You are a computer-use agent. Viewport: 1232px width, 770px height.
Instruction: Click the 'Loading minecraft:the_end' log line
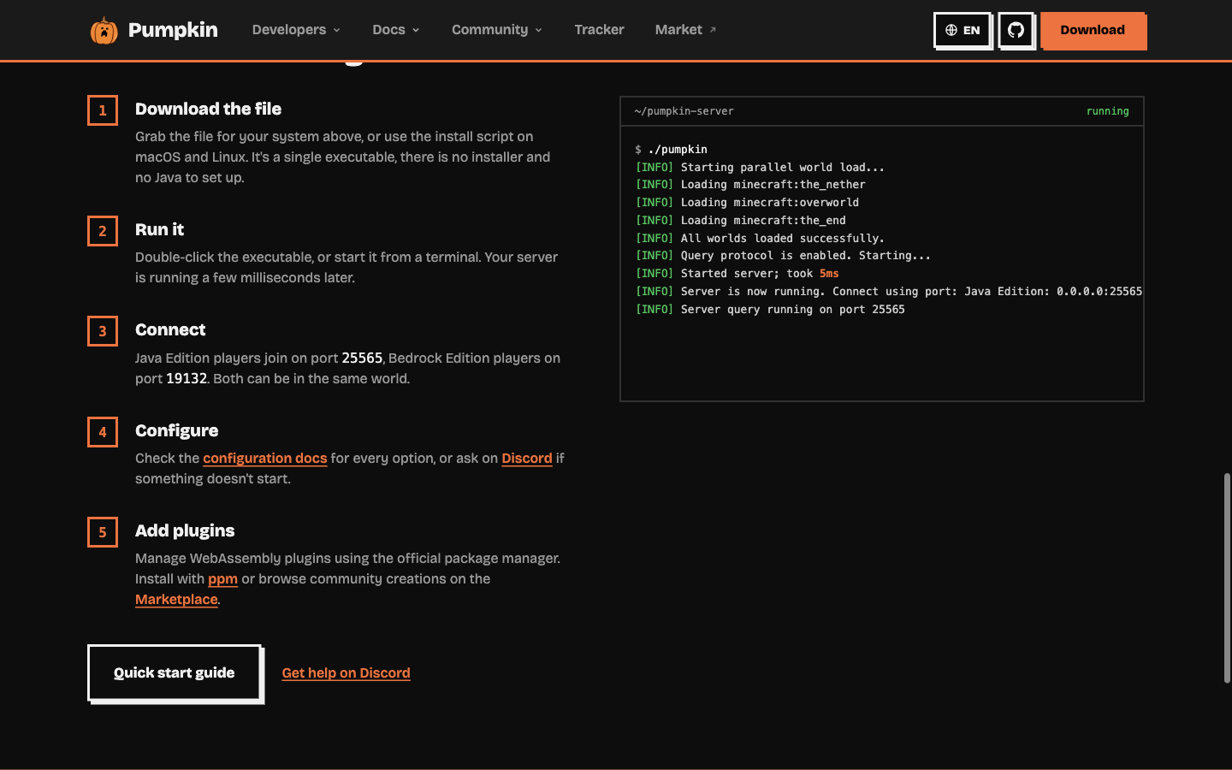(740, 221)
